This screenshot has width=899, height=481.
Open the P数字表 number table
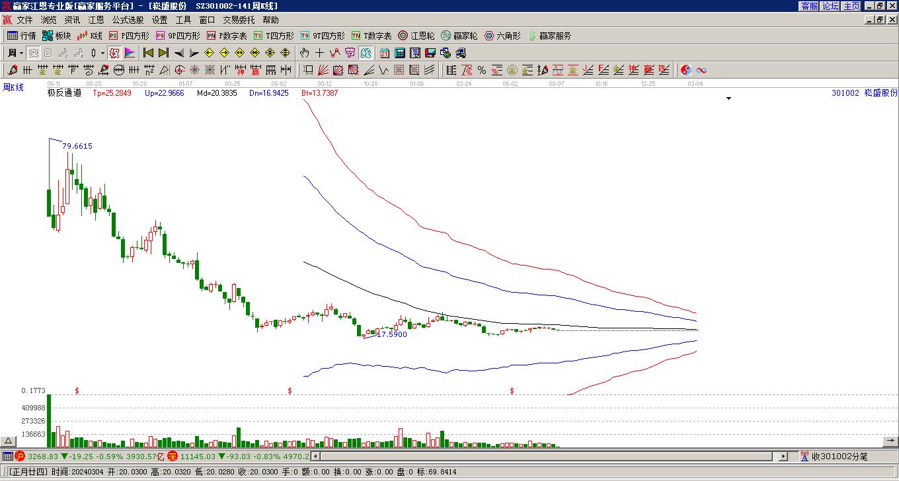(227, 36)
